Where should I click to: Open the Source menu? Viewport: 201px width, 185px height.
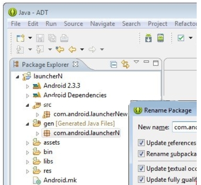[73, 24]
